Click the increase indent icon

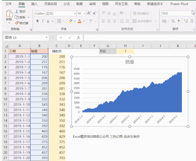127,21
